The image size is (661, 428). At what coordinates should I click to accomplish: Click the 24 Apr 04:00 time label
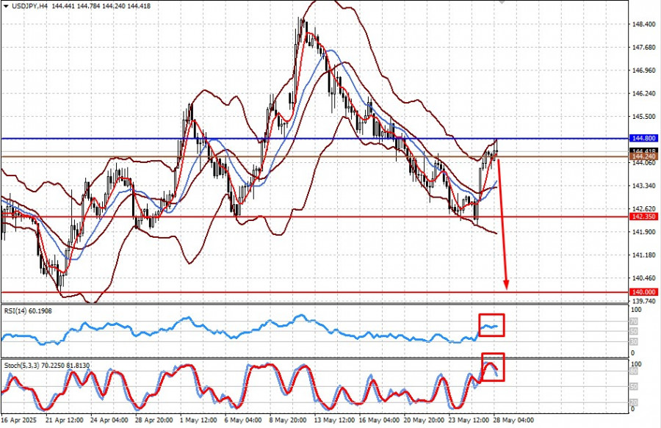pyautogui.click(x=109, y=421)
